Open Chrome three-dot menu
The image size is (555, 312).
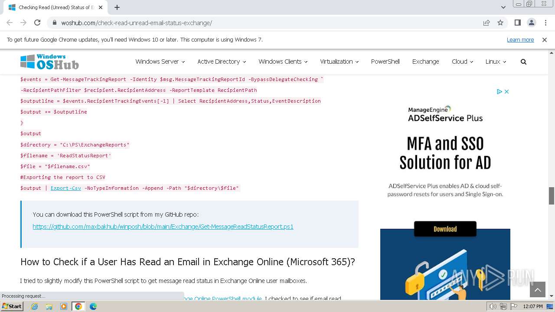click(545, 23)
